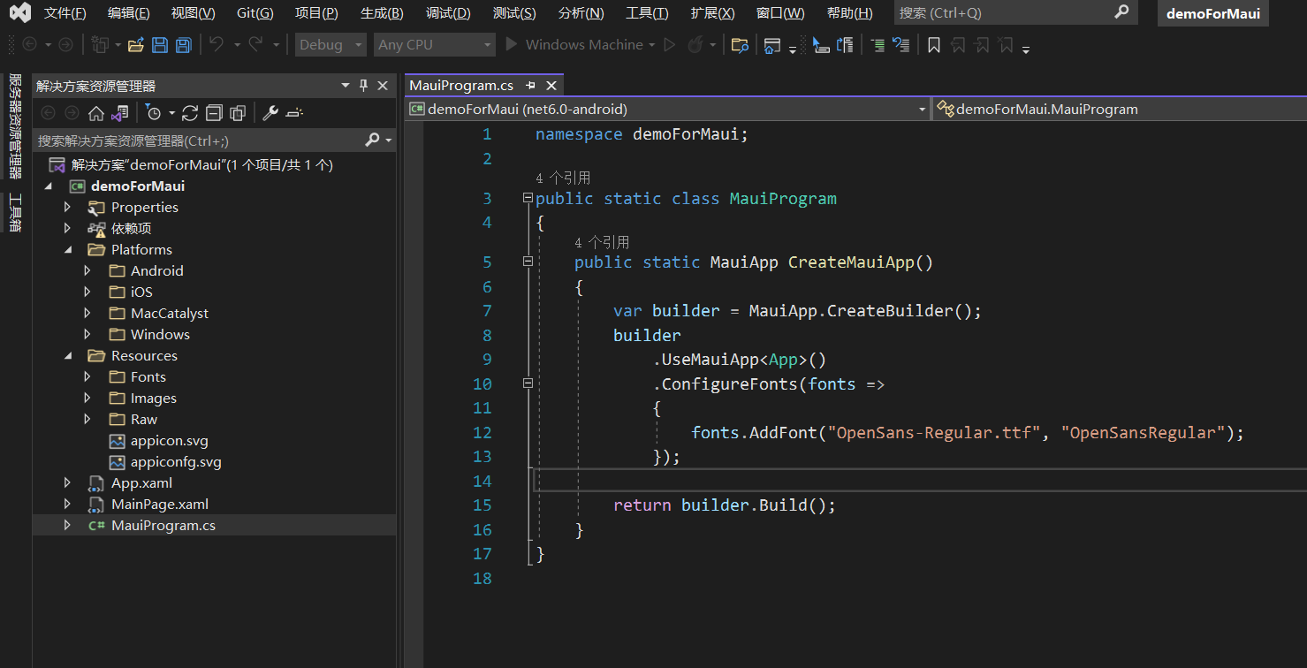Click the Find in Files folder-search icon
Image resolution: width=1307 pixels, height=668 pixels.
[741, 45]
